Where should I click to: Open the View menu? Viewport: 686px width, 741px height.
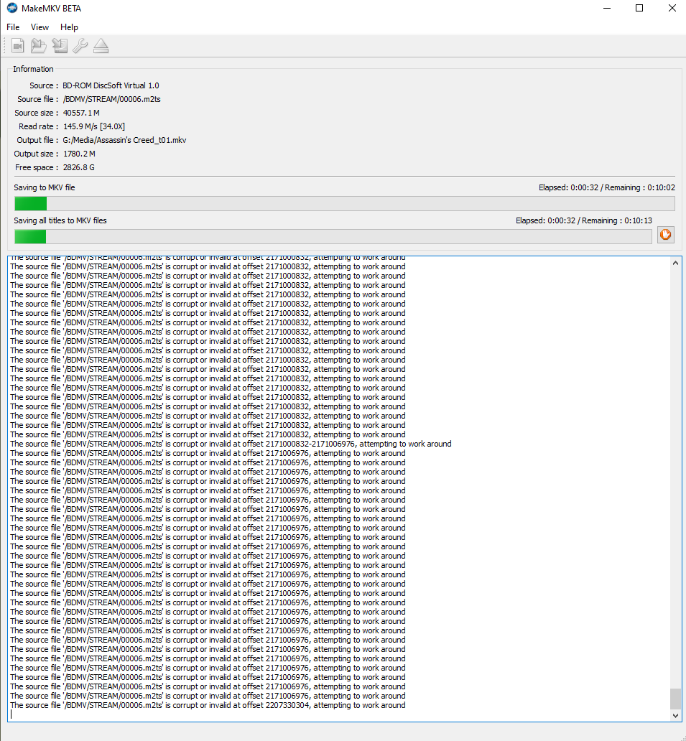coord(40,27)
